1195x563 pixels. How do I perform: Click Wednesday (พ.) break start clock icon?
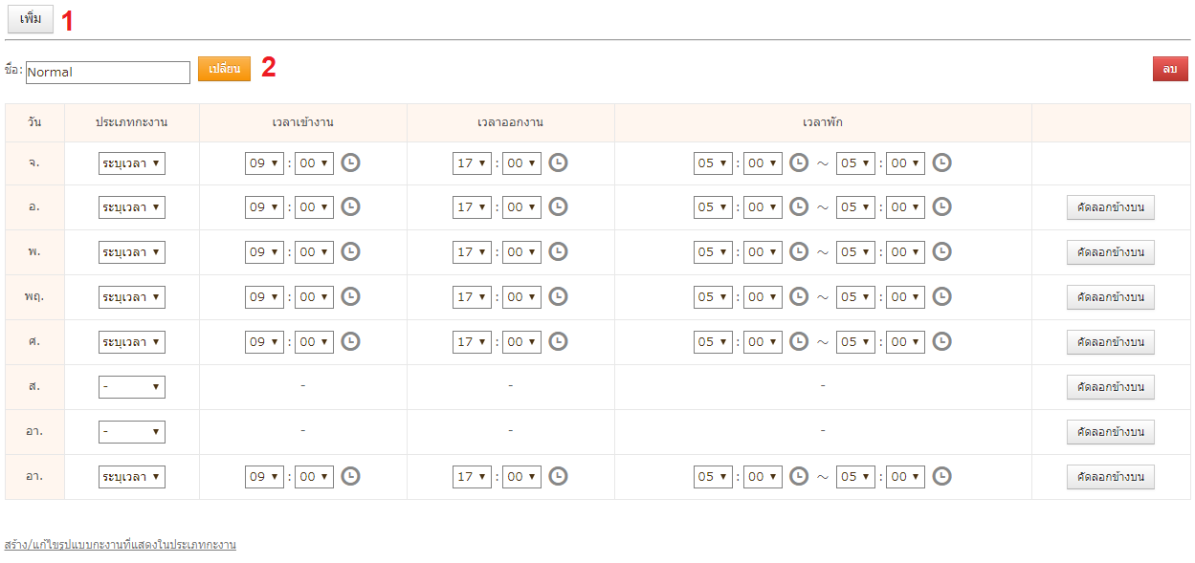point(799,251)
